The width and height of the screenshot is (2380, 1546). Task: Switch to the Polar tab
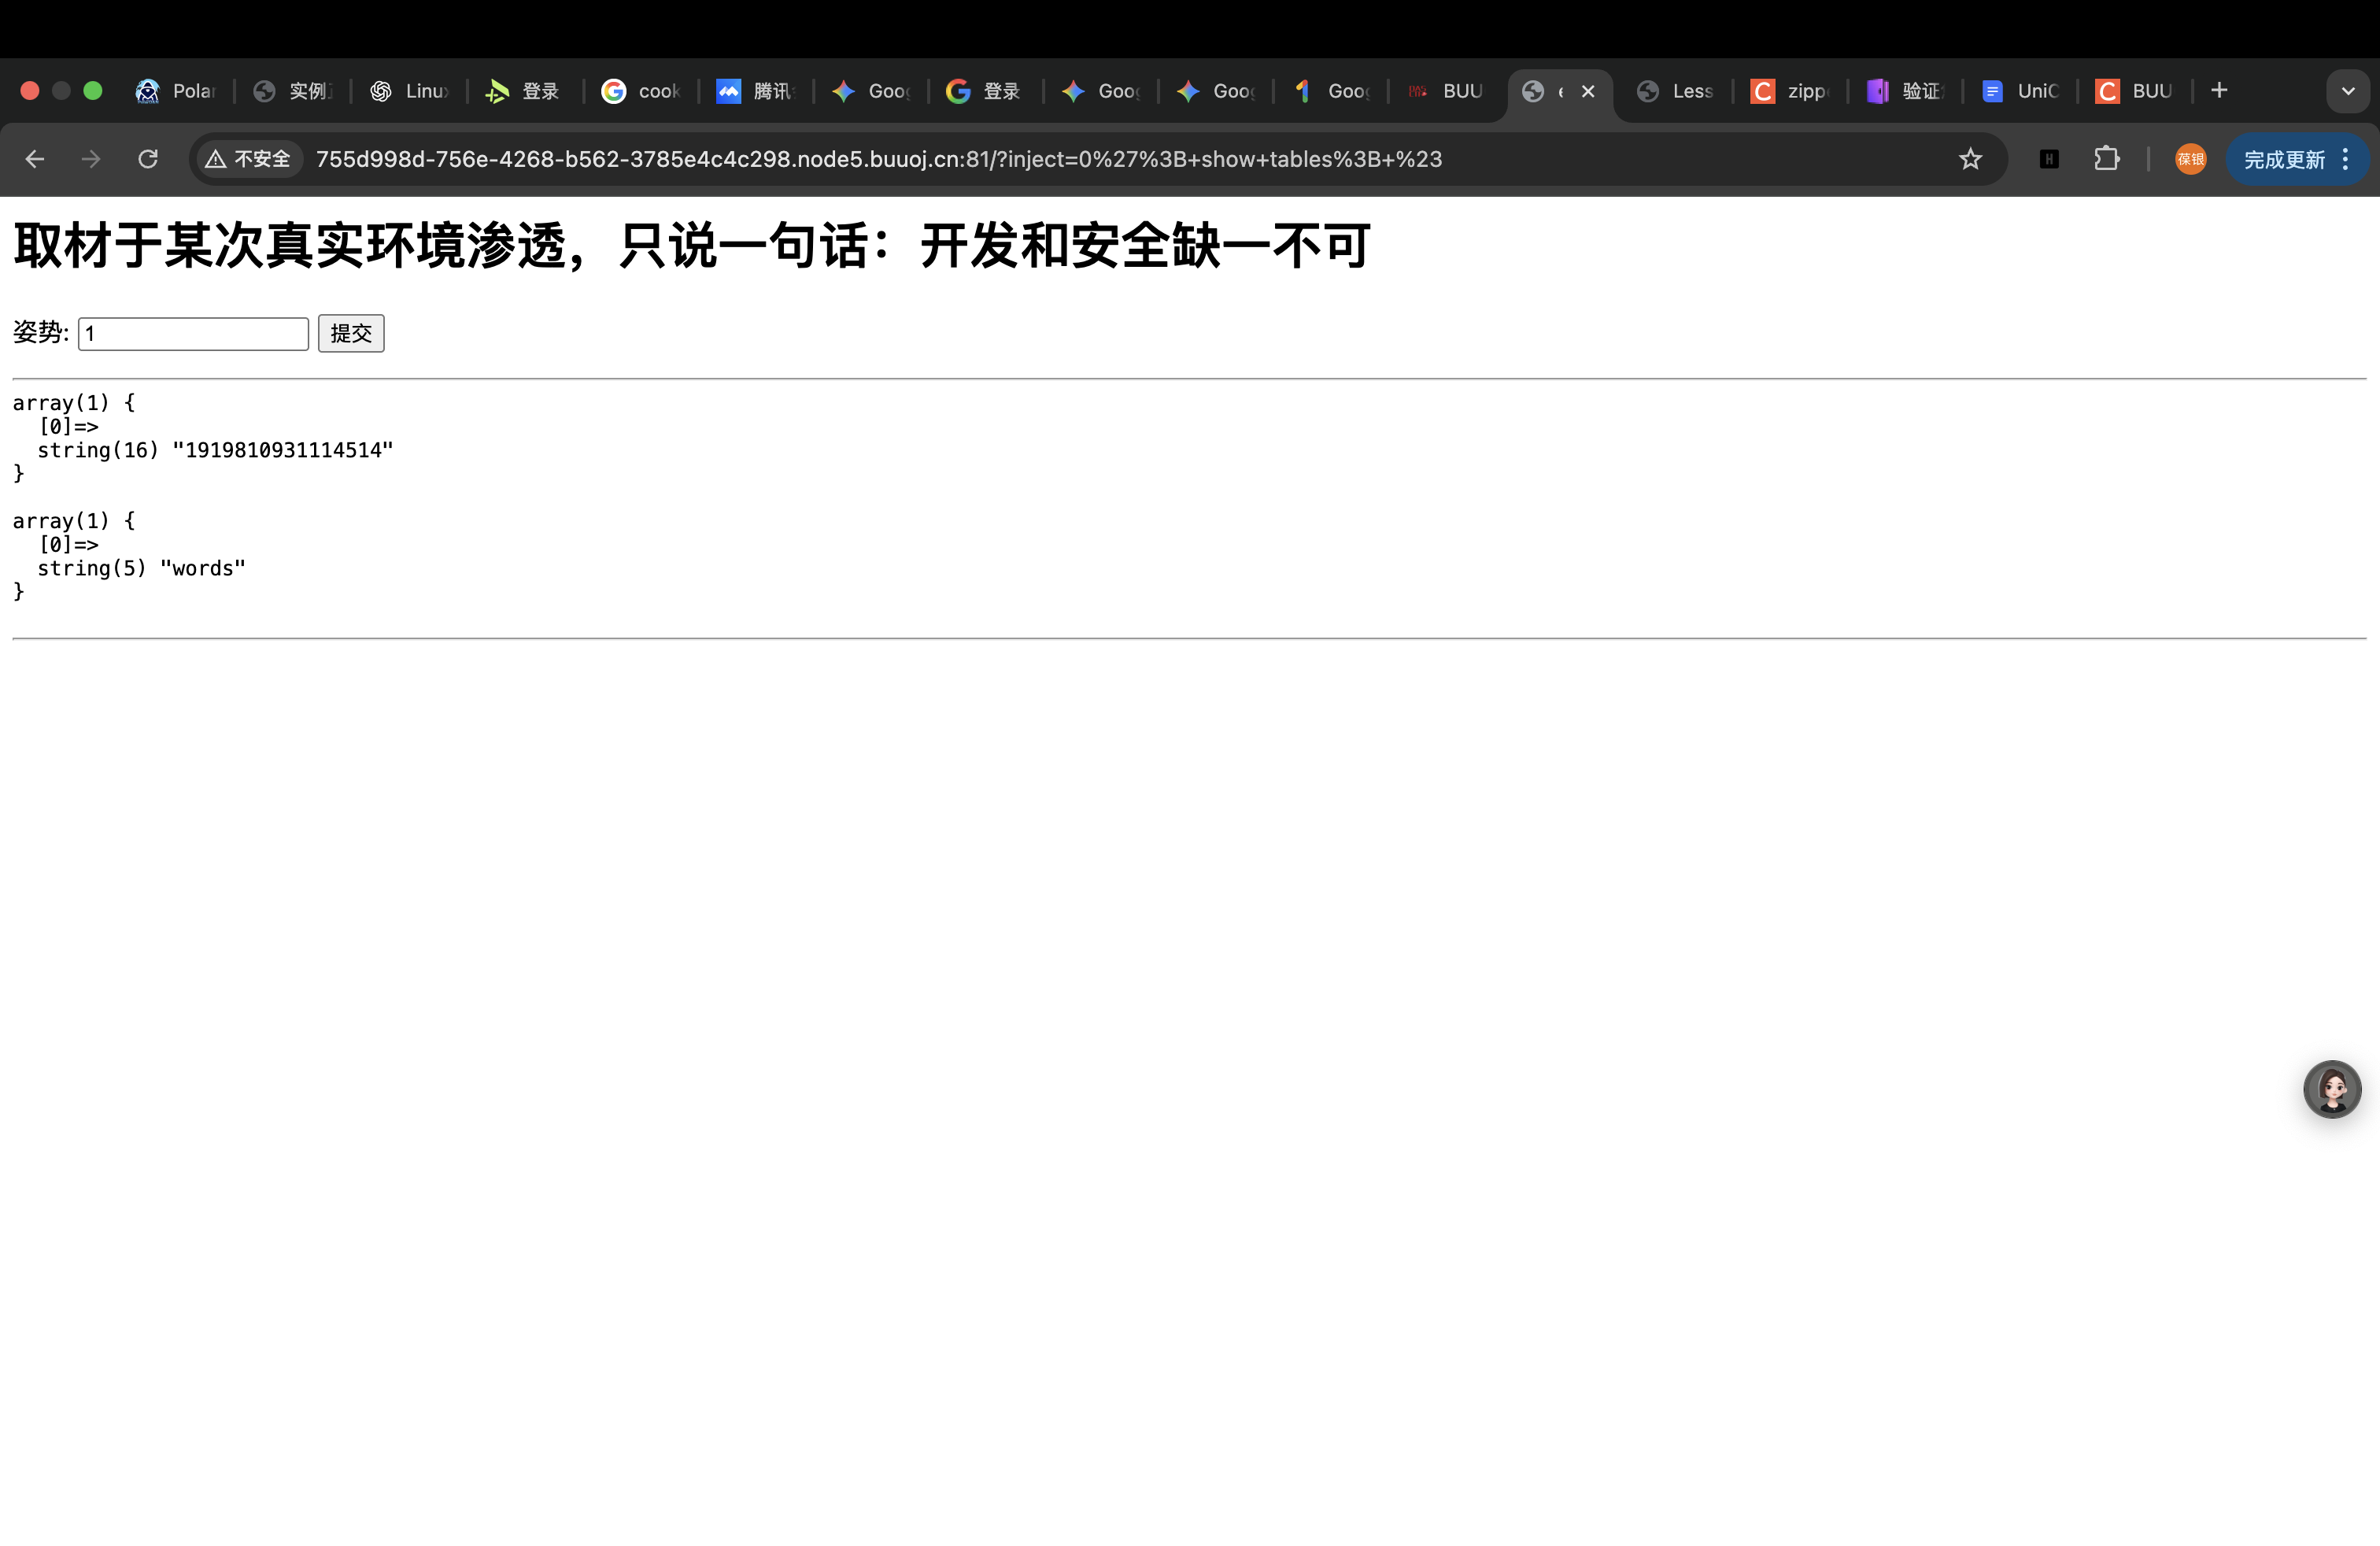[x=176, y=91]
